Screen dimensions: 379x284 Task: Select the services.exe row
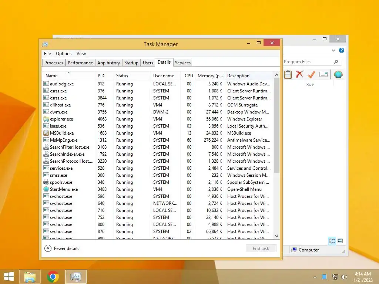pyautogui.click(x=158, y=168)
